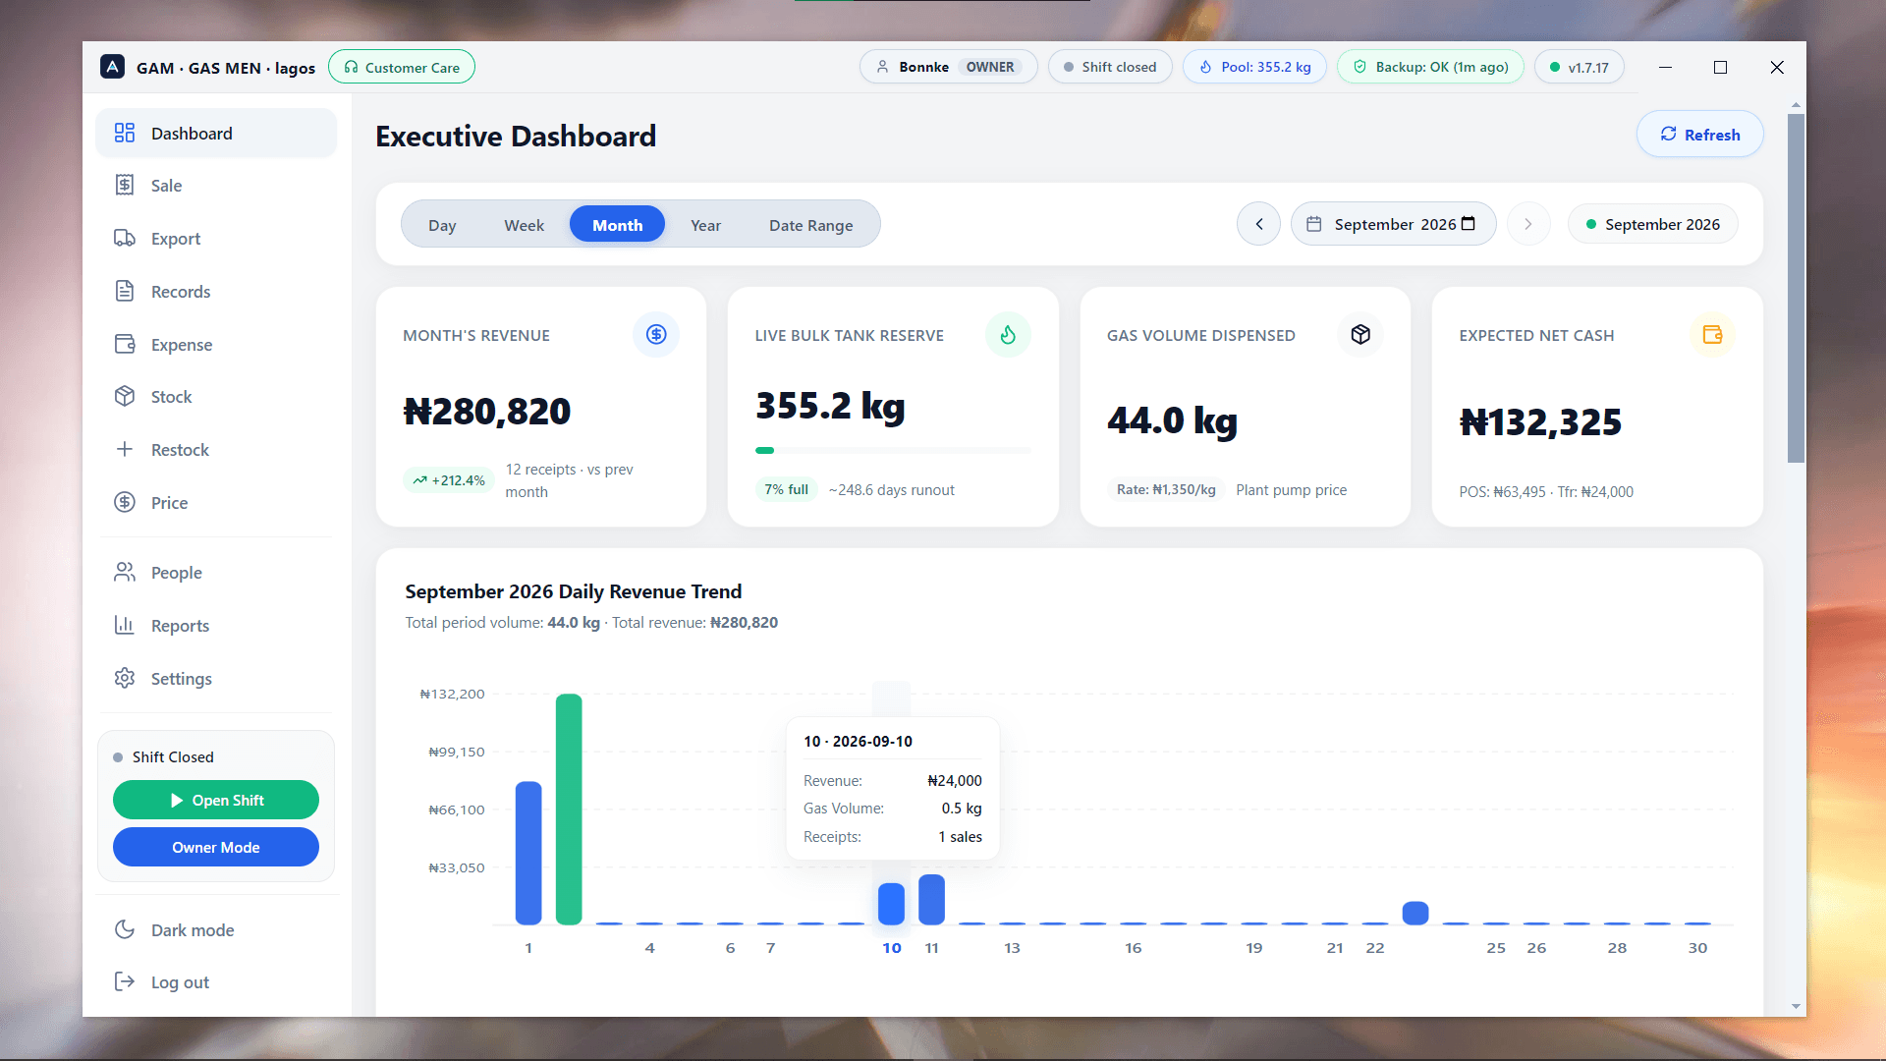Screen dimensions: 1886x1061
Task: Go to previous month with left chevron
Action: click(x=1258, y=224)
